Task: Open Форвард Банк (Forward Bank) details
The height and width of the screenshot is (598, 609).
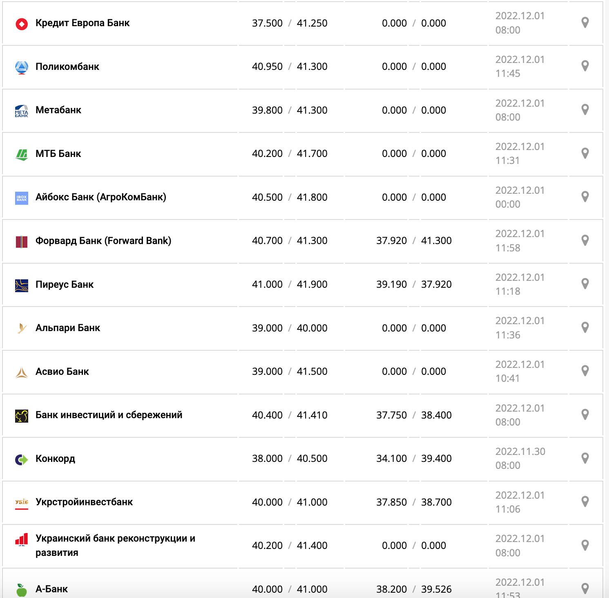Action: pos(103,241)
